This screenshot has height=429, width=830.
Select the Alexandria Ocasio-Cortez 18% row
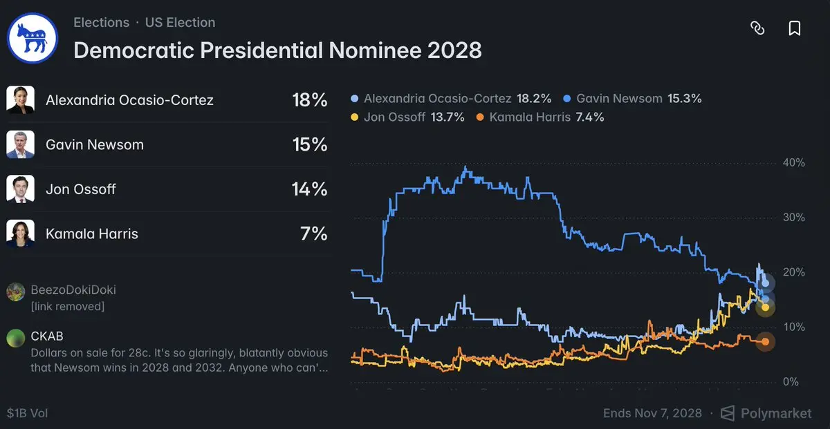click(x=167, y=100)
